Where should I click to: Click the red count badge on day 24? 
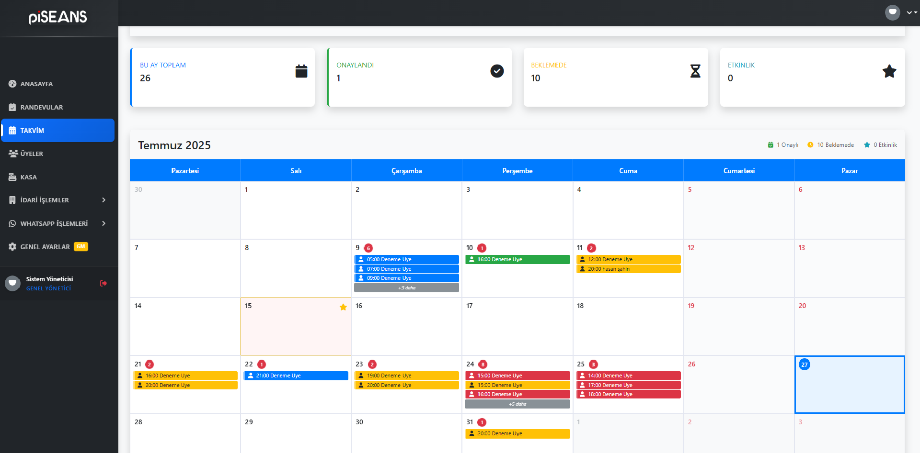coord(483,365)
